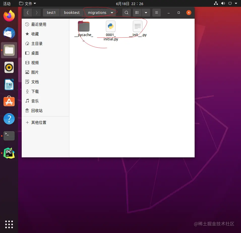Open Music (音乐) in sidebar
Screen dimensions: 241x233
(x=45, y=101)
